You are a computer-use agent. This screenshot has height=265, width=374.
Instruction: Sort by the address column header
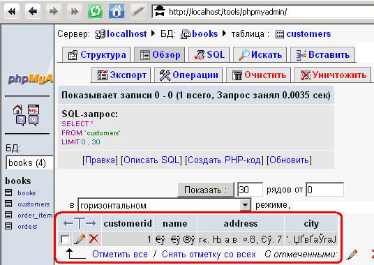click(241, 224)
